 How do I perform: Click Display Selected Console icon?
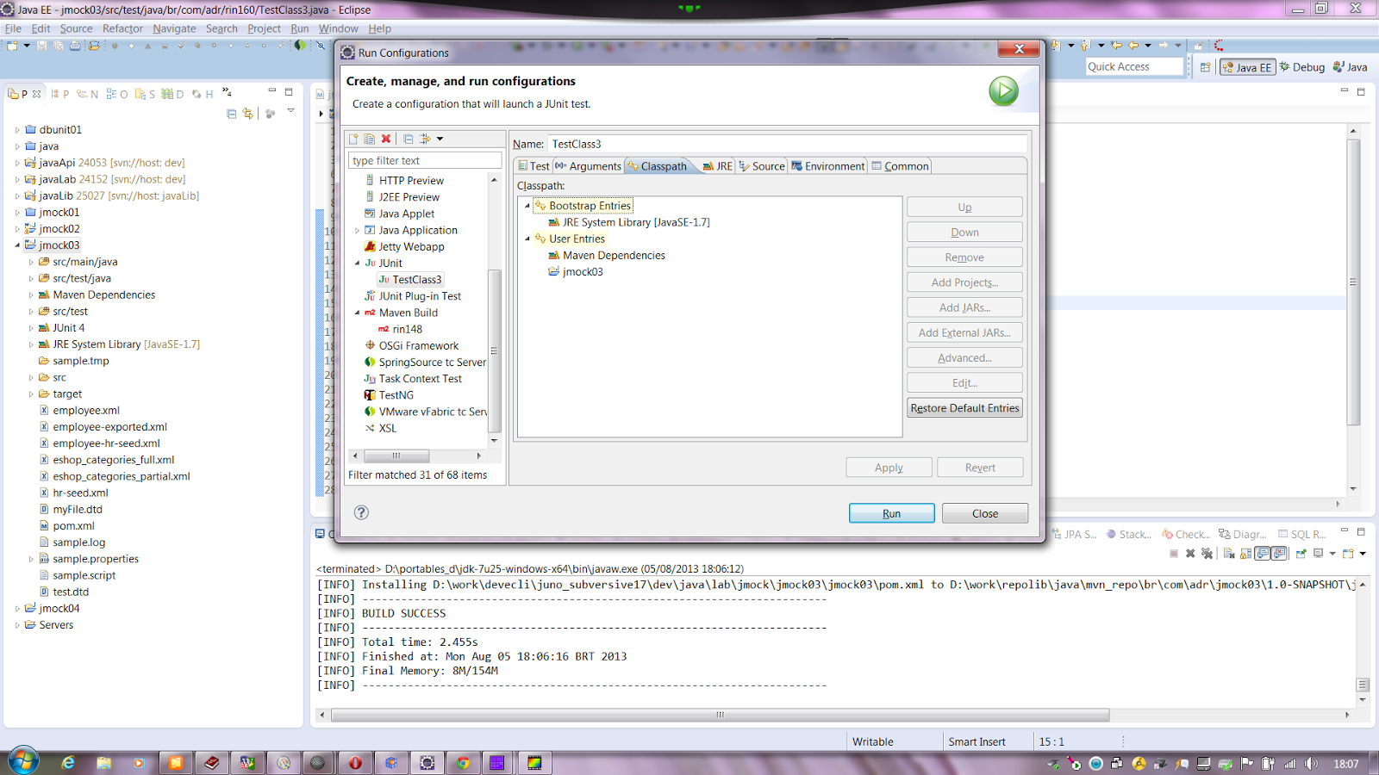click(x=1319, y=554)
